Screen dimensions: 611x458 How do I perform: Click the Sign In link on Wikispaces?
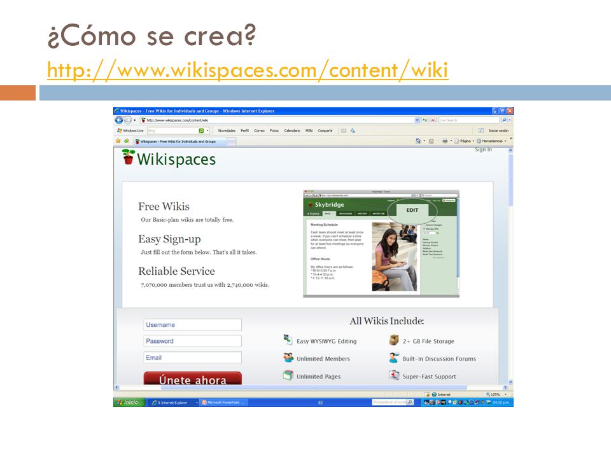click(483, 149)
